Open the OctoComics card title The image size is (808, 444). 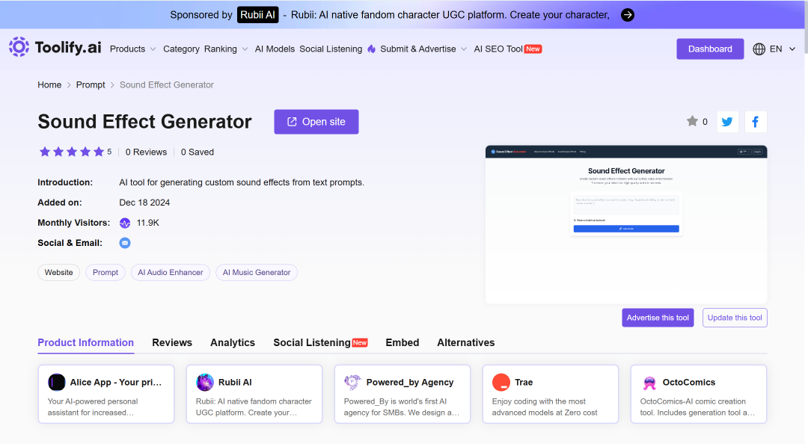click(689, 382)
